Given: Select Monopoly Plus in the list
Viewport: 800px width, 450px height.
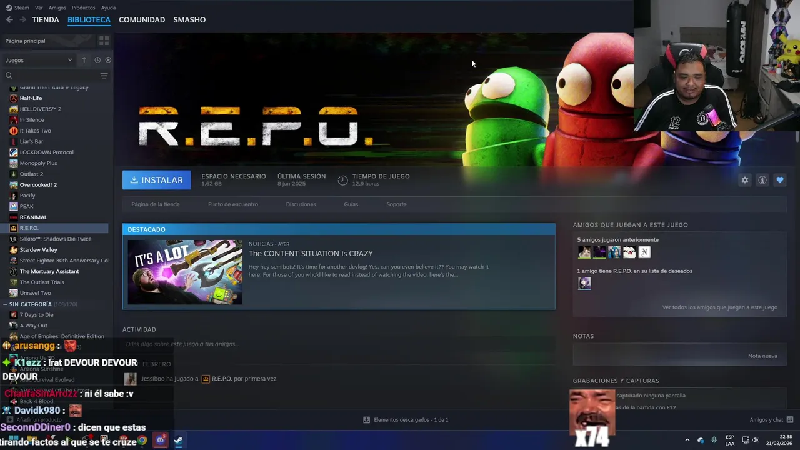Looking at the screenshot, I should click(38, 163).
